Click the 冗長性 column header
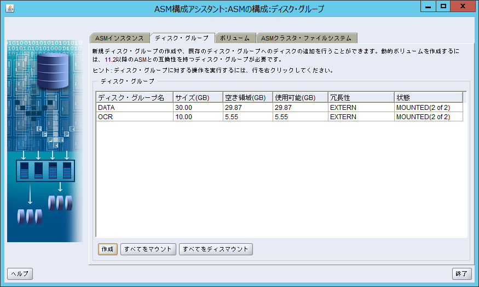The image size is (479, 287). pyautogui.click(x=361, y=98)
